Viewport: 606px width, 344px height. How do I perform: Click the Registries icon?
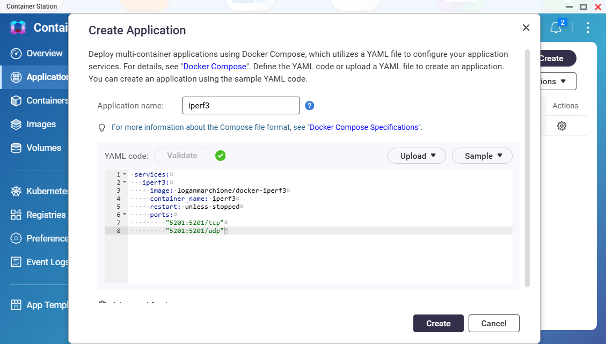(16, 215)
